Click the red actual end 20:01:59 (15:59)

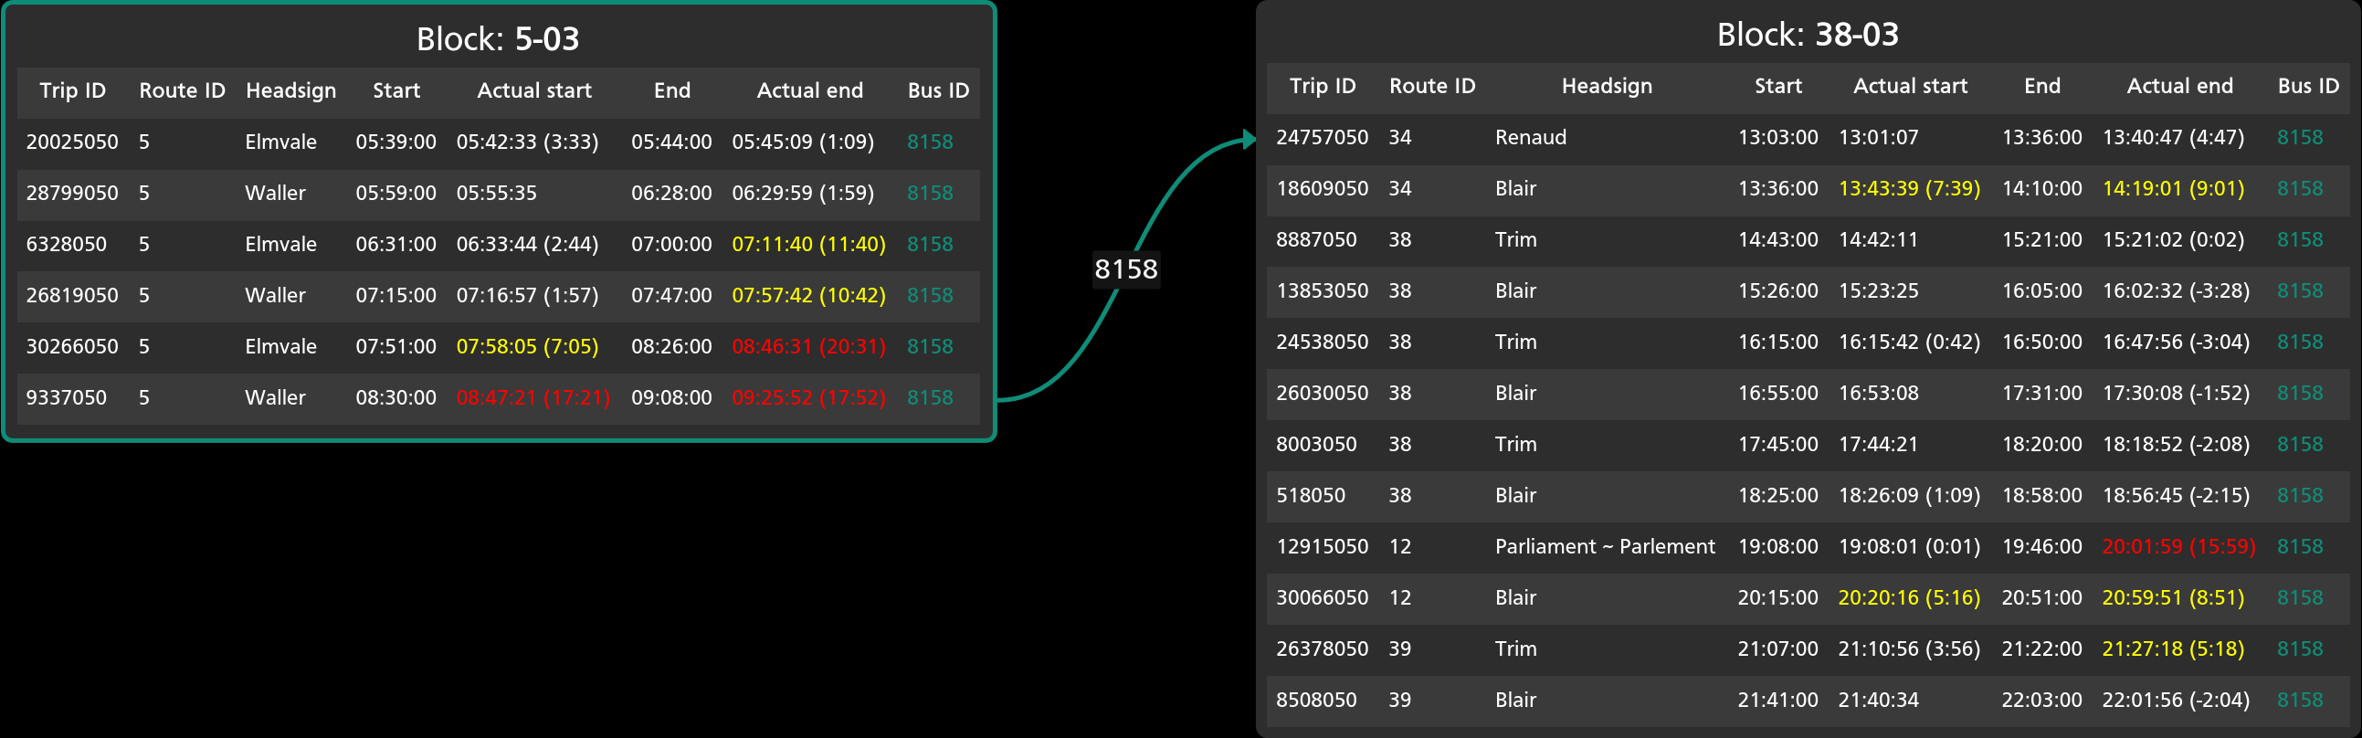(2177, 547)
